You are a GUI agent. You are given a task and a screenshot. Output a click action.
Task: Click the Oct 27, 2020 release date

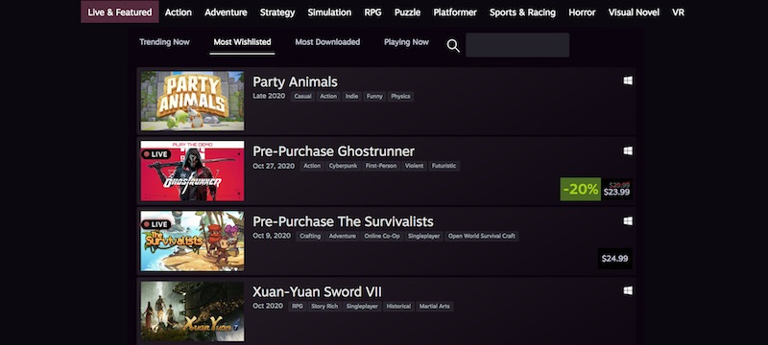coord(274,166)
